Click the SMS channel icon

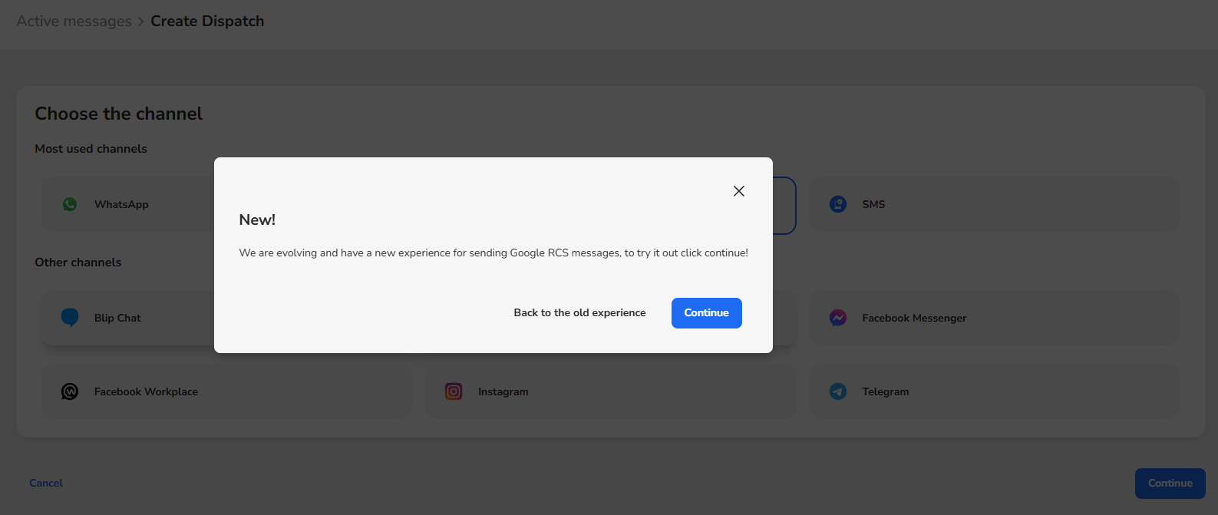click(x=838, y=204)
